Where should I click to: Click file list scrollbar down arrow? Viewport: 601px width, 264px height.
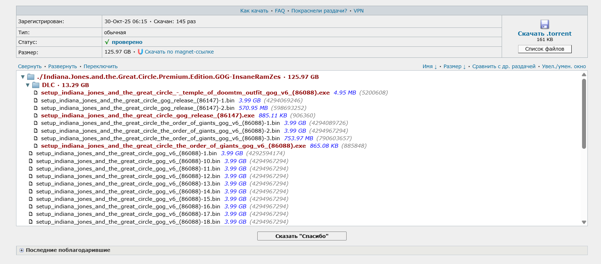tap(584, 222)
